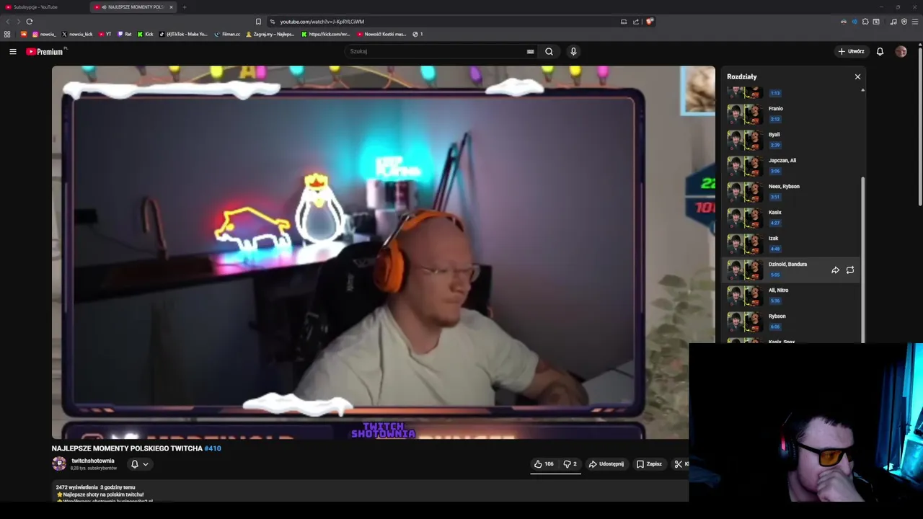Mute tab via speaker icon on active tab
This screenshot has width=923, height=519.
click(x=105, y=7)
